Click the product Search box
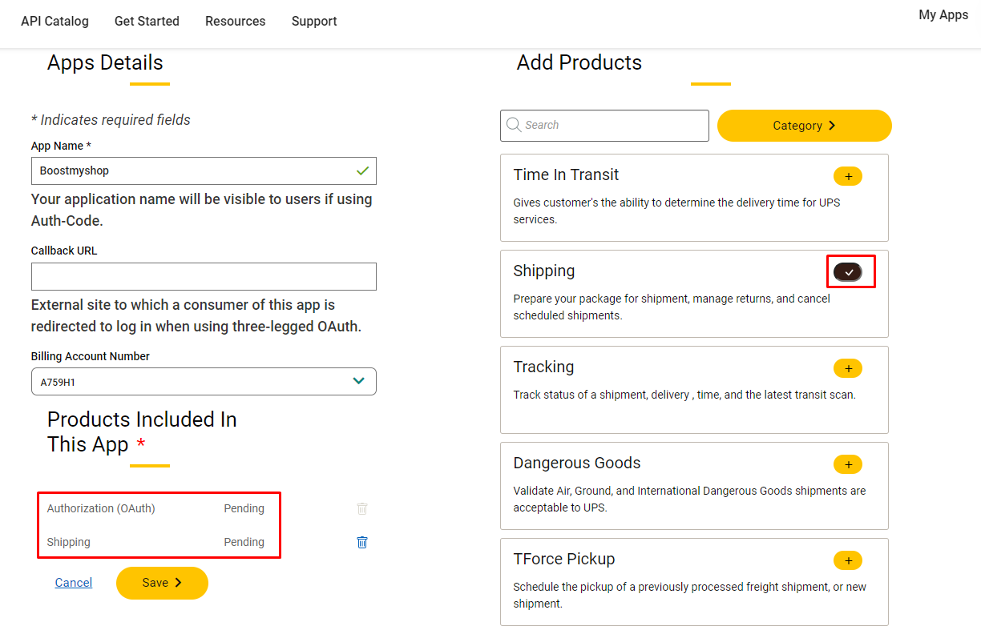This screenshot has height=634, width=981. coord(605,126)
